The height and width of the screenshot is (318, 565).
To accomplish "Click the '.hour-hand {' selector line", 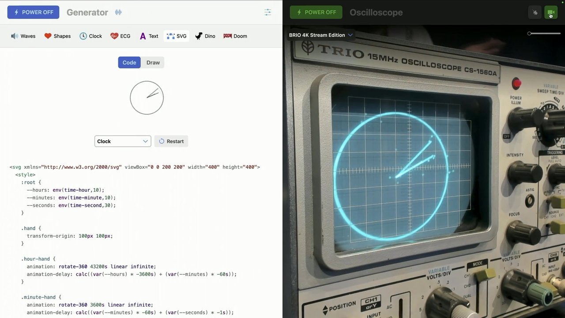I will [x=38, y=259].
